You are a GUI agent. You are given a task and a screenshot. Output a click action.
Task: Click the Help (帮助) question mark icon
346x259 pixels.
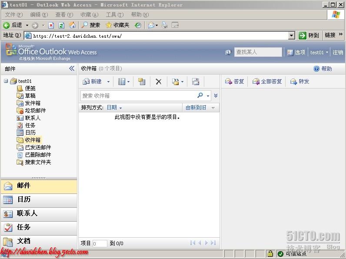(316, 69)
